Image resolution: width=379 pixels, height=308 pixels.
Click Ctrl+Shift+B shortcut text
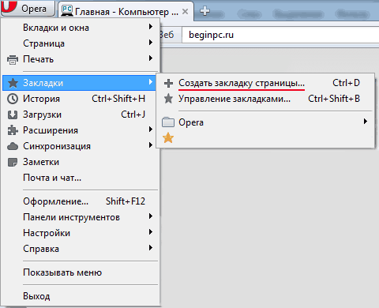(334, 99)
